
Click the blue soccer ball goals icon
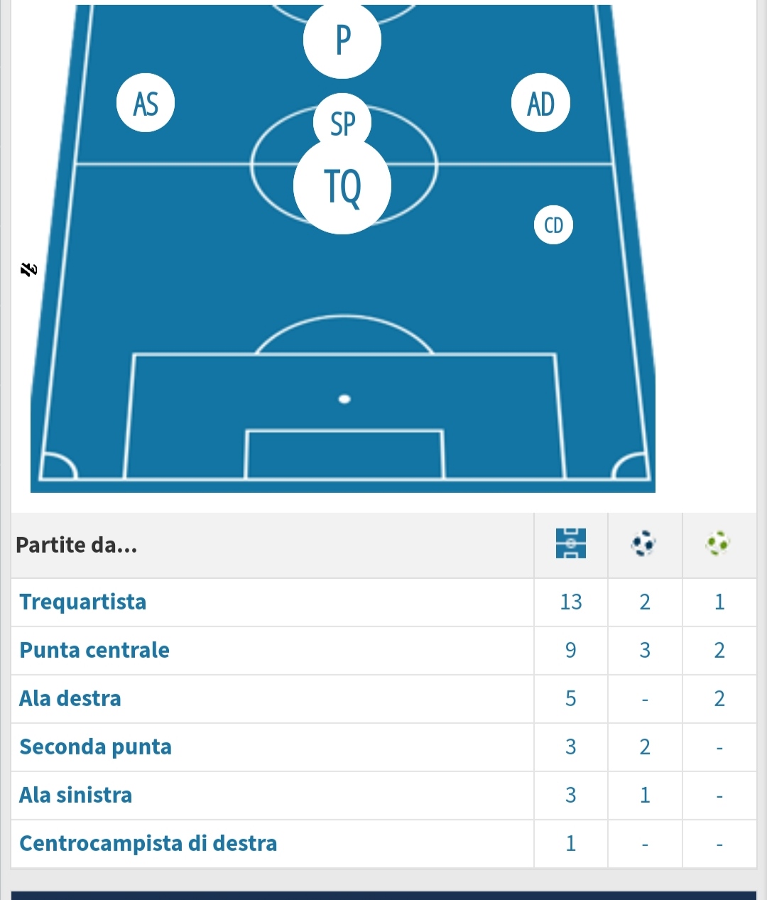point(644,544)
